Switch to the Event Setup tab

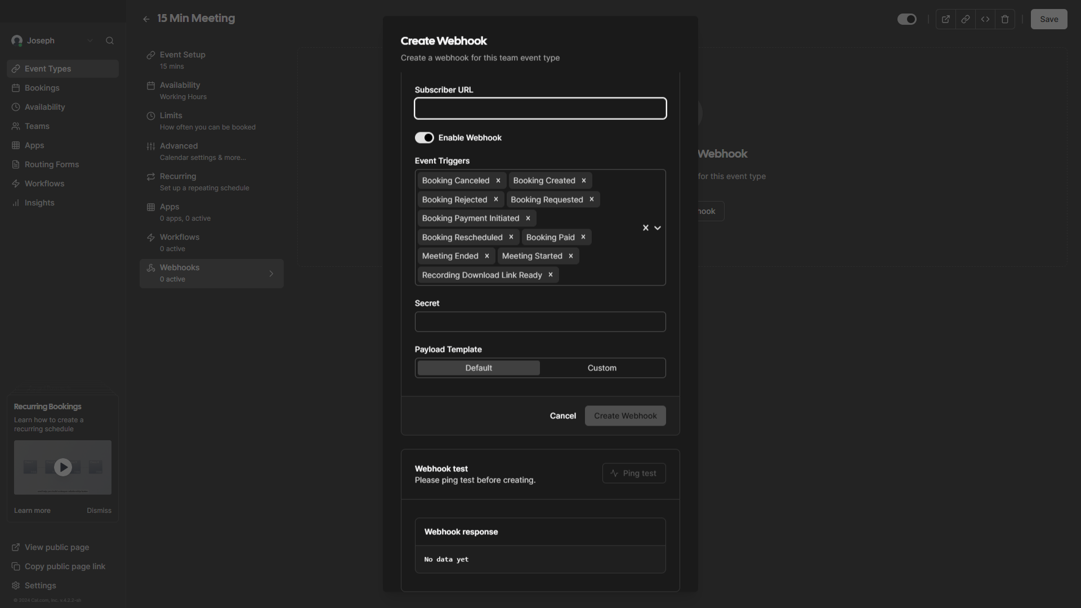[212, 60]
